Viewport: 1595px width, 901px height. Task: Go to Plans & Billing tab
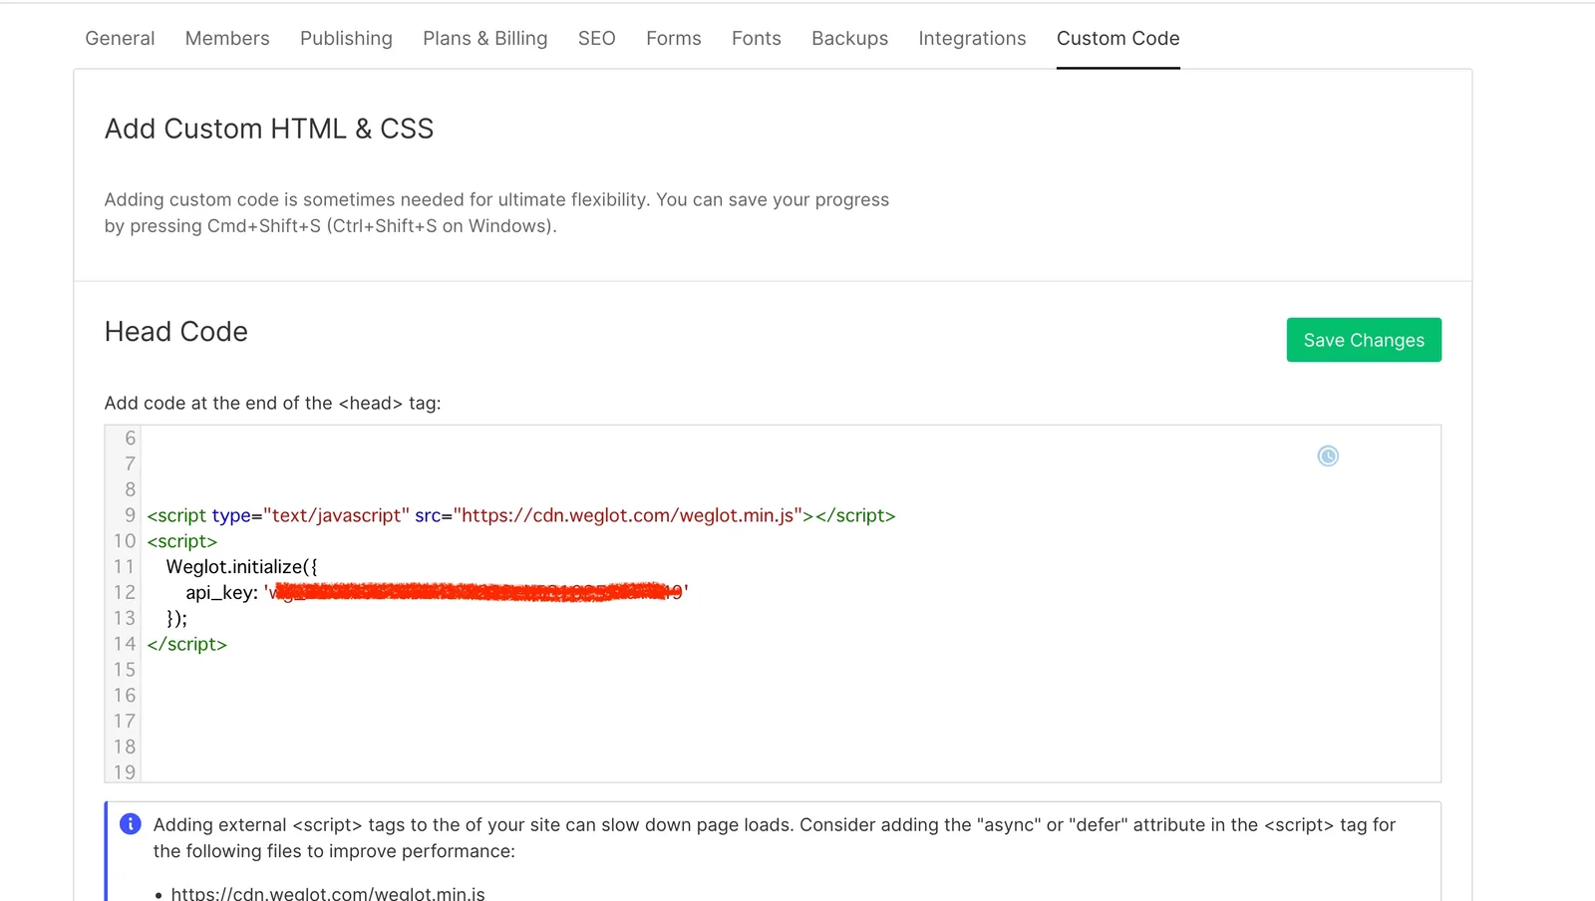click(485, 38)
